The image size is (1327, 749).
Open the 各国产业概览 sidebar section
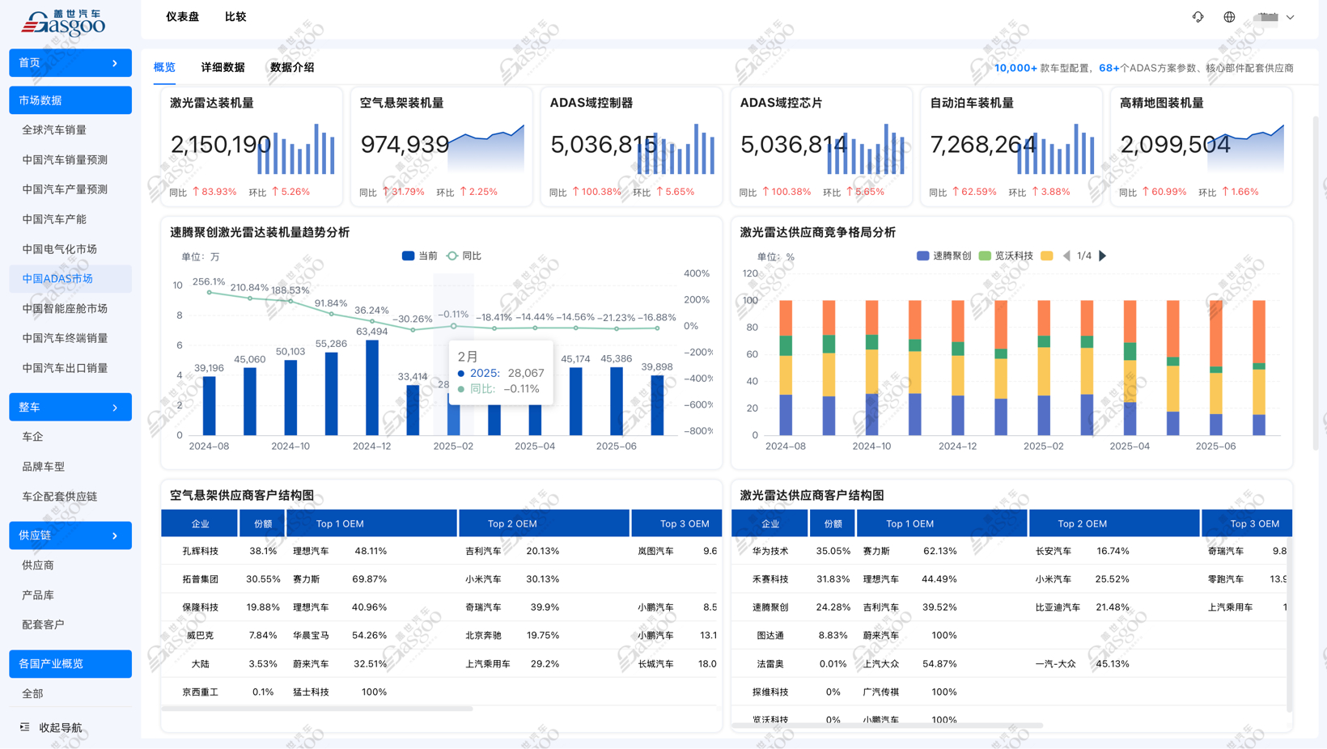coord(70,664)
